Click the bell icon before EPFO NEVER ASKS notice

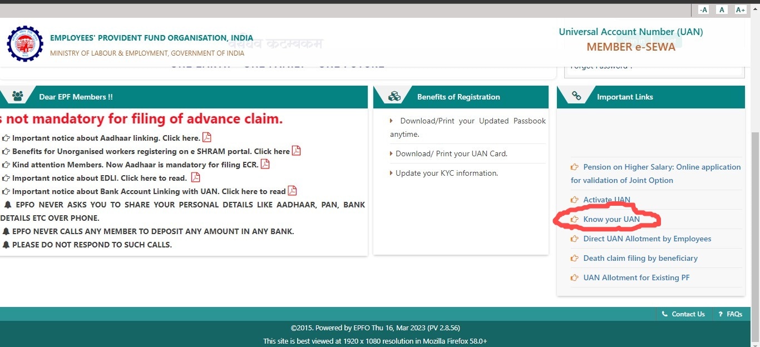click(7, 205)
